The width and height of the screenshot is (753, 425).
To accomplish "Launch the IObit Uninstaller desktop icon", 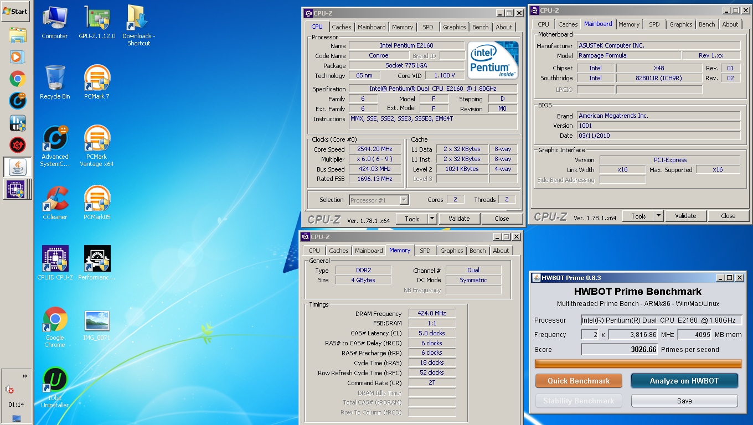I will 55,387.
